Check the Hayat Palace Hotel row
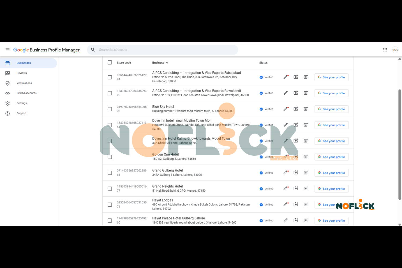Screen dimensions: 402x268 point(110,221)
